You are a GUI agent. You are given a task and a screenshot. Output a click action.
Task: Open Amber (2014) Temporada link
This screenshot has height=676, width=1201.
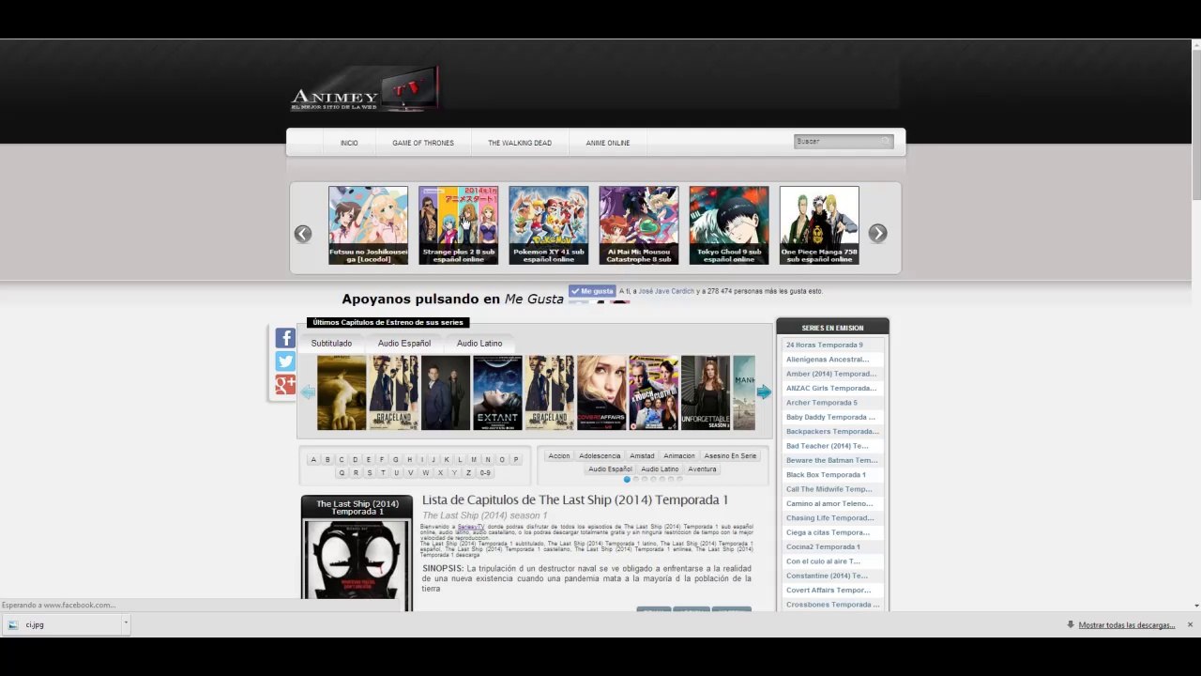click(x=832, y=374)
